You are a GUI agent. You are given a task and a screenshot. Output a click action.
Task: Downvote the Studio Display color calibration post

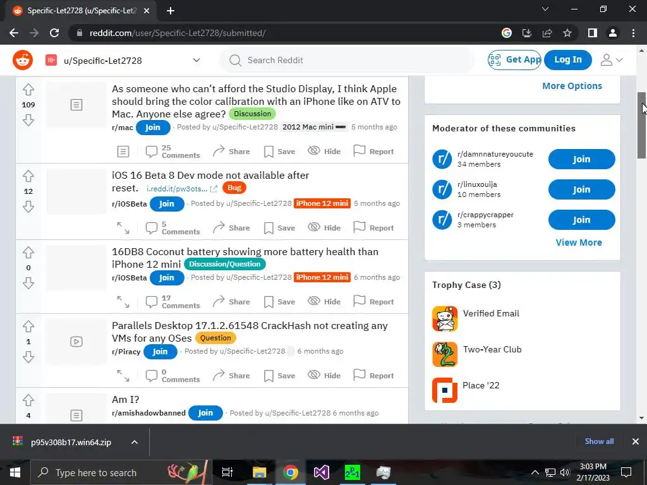tap(28, 120)
